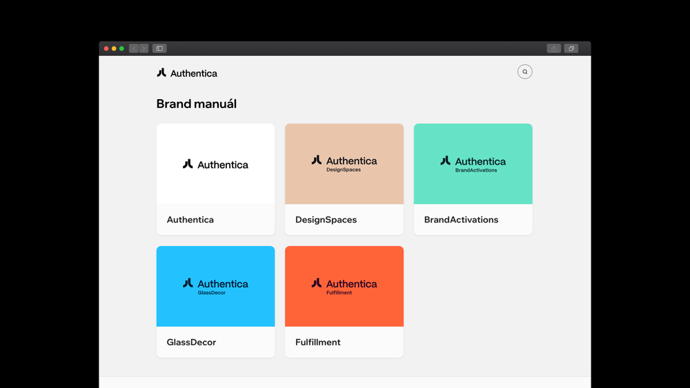690x388 pixels.
Task: Open the white Authentica brand card thumbnail
Action: click(x=215, y=164)
